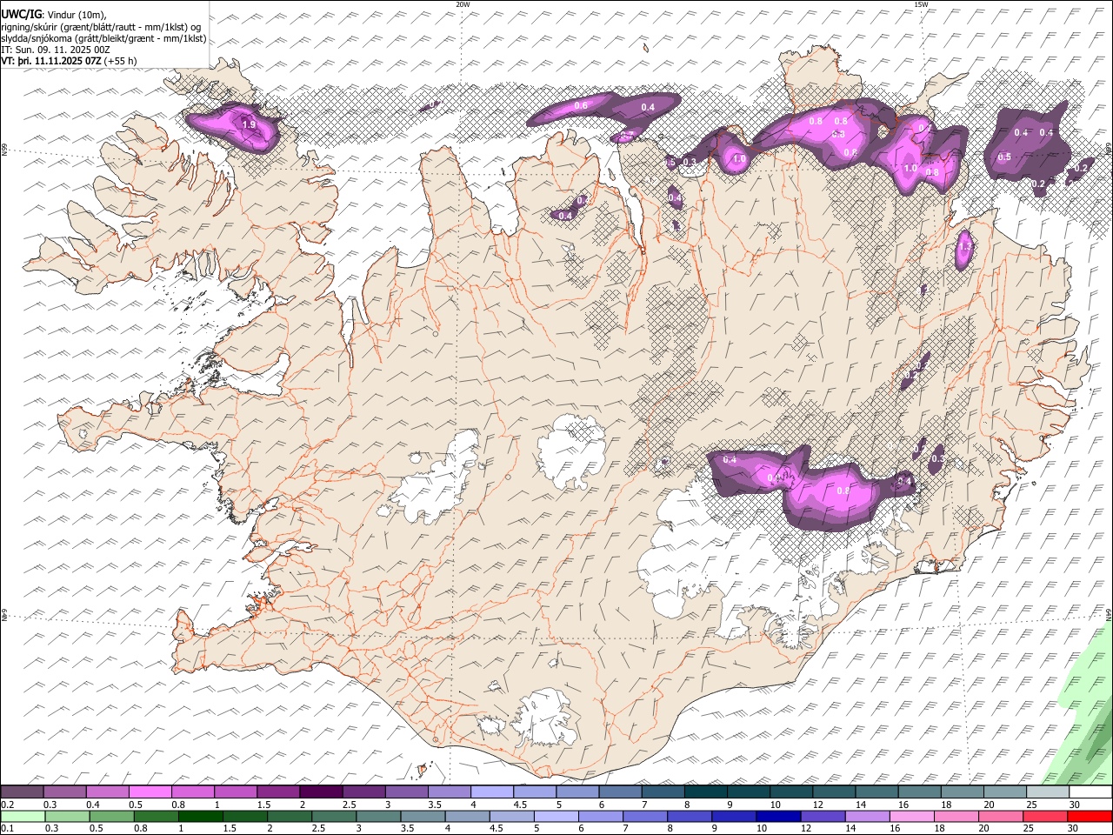The image size is (1113, 835).
Task: Select the white swatch above the upper 30 label
Action: pyautogui.click(x=1090, y=792)
